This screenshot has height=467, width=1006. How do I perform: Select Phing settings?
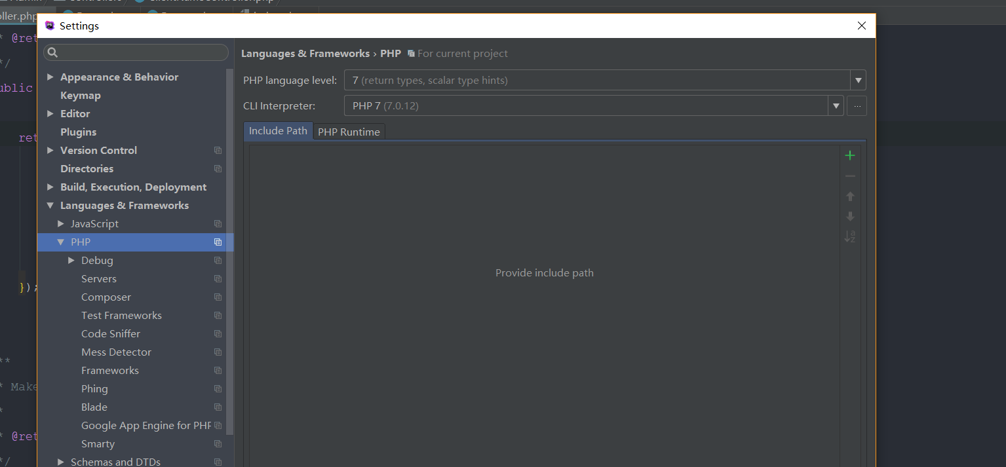(94, 389)
